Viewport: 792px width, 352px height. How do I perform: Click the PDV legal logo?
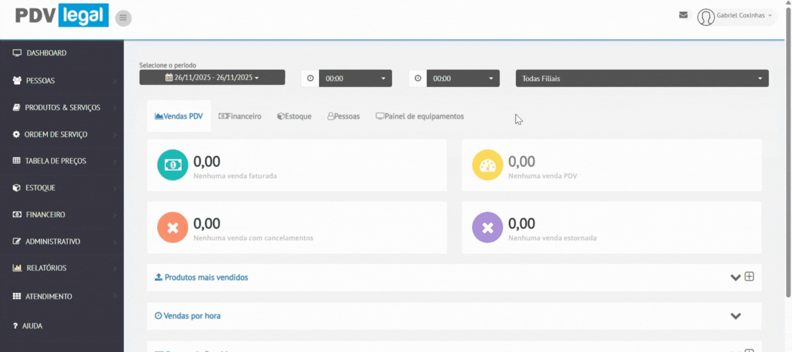click(x=62, y=16)
